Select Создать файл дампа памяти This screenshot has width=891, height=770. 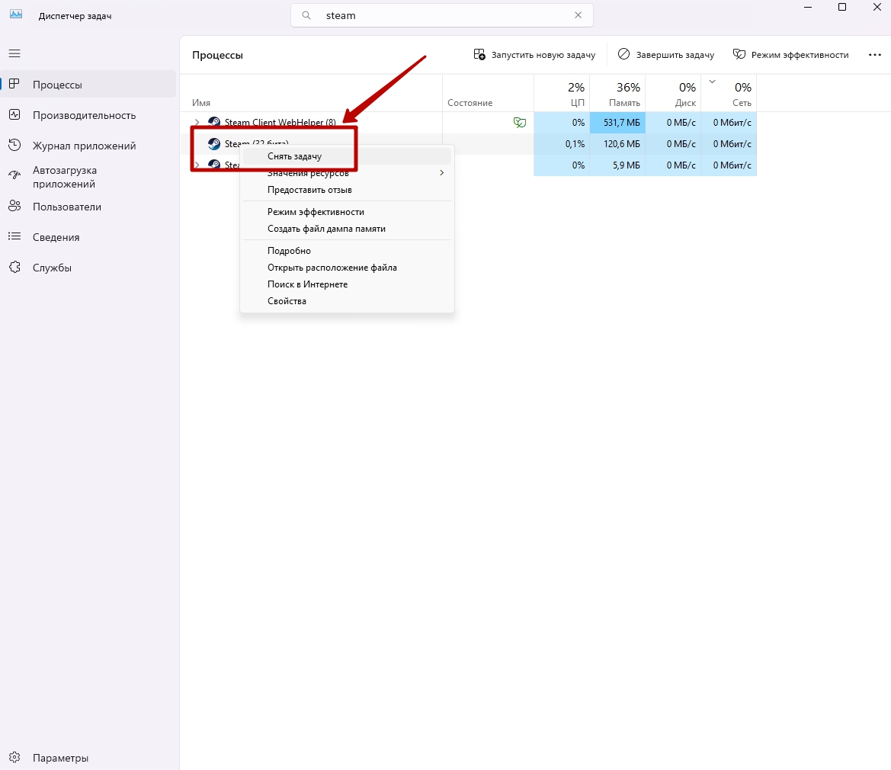pyautogui.click(x=347, y=229)
